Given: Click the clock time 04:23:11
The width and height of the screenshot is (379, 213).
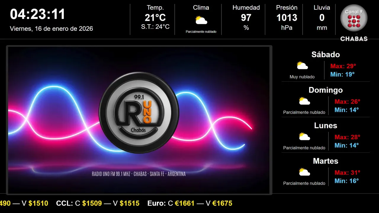Looking at the screenshot, I should pos(38,14).
